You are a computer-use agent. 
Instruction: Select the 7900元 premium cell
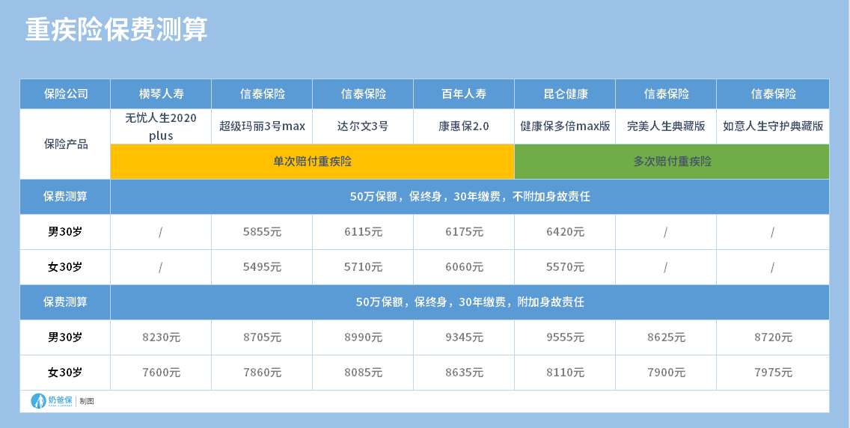coord(666,373)
